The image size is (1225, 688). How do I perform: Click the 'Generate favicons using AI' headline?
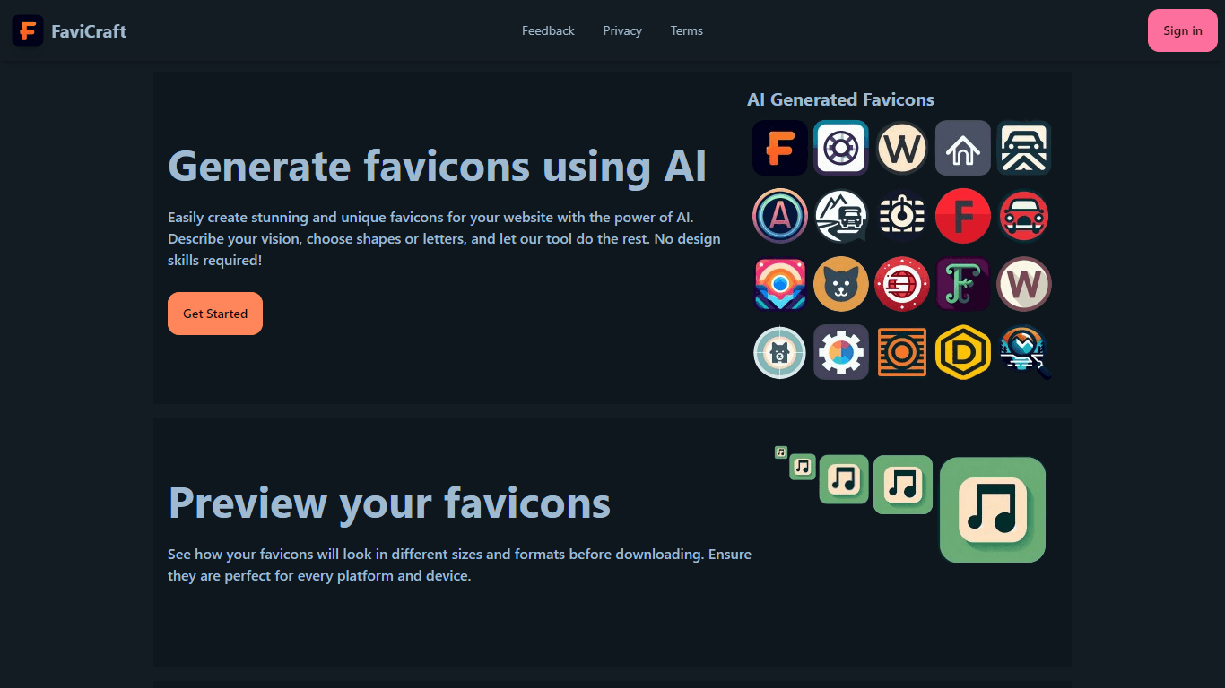(438, 167)
